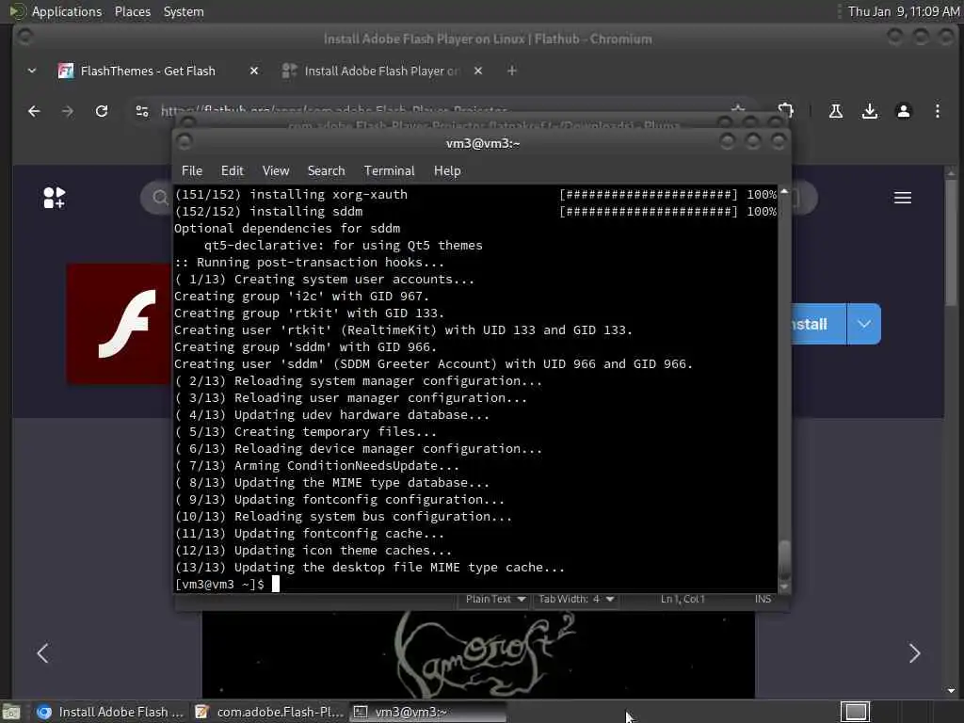Open Plain Text syntax dropdown in Pluma

tap(495, 599)
